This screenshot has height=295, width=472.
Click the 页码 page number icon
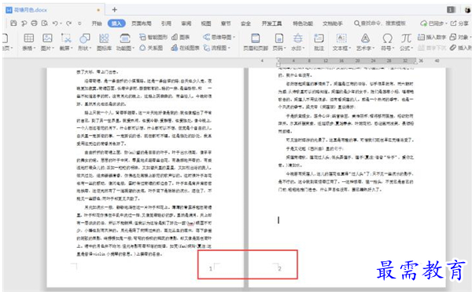279,38
